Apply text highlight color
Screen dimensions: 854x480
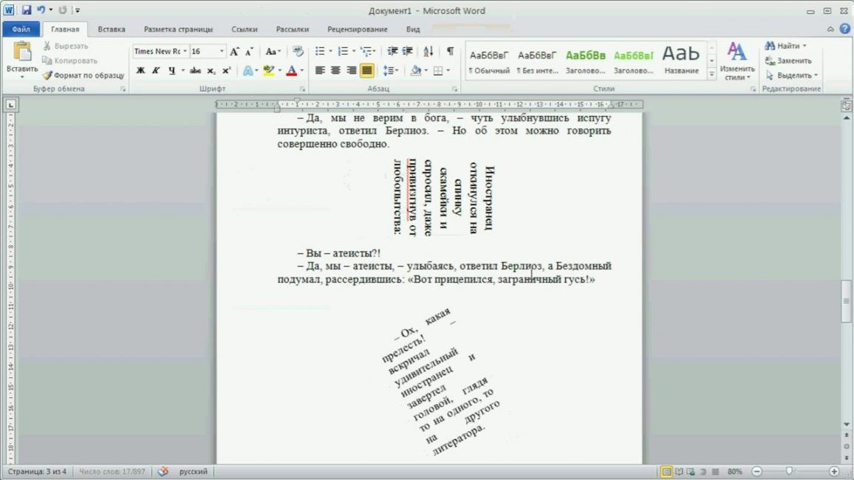pyautogui.click(x=268, y=70)
